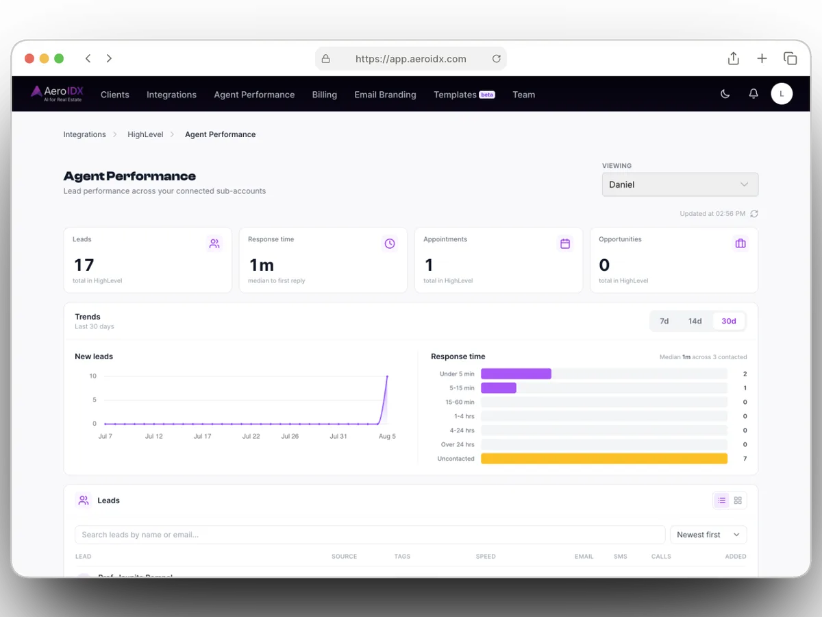The image size is (822, 617).
Task: Click the CALLS column header
Action: pyautogui.click(x=661, y=557)
